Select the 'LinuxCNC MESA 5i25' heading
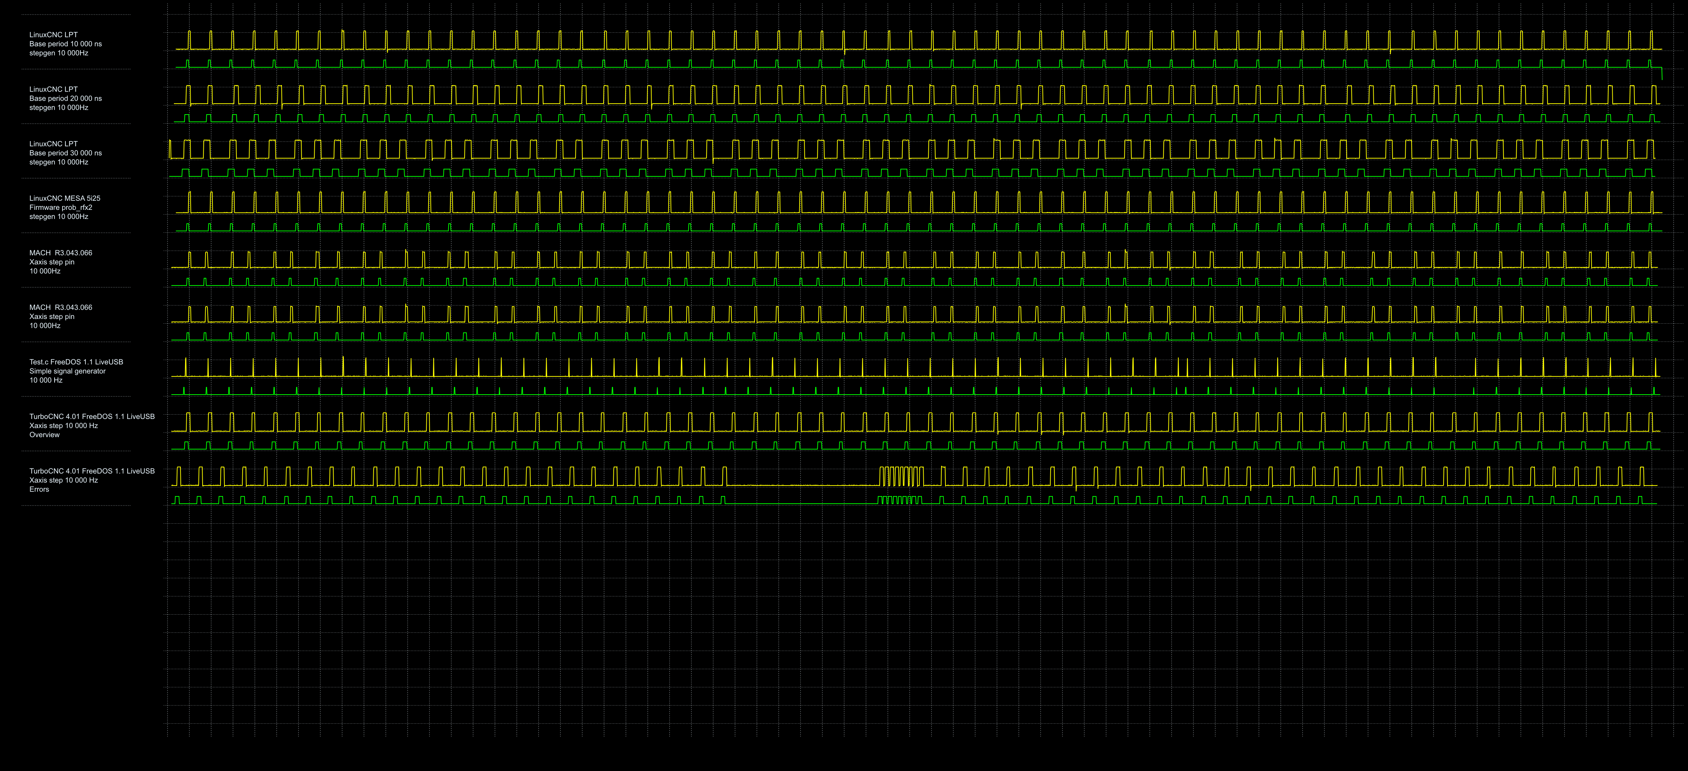This screenshot has width=1688, height=771. coord(64,198)
